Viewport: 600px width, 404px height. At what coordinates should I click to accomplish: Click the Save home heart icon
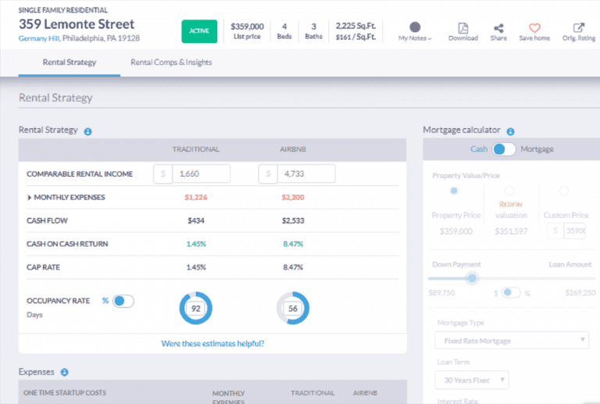pos(535,27)
